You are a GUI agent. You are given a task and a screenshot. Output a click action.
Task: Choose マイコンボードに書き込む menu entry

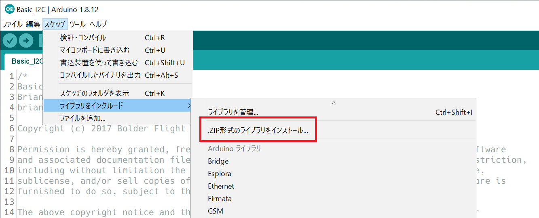point(95,50)
